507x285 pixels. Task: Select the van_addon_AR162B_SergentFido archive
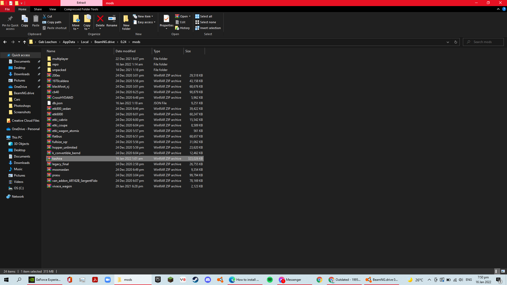pyautogui.click(x=125, y=181)
